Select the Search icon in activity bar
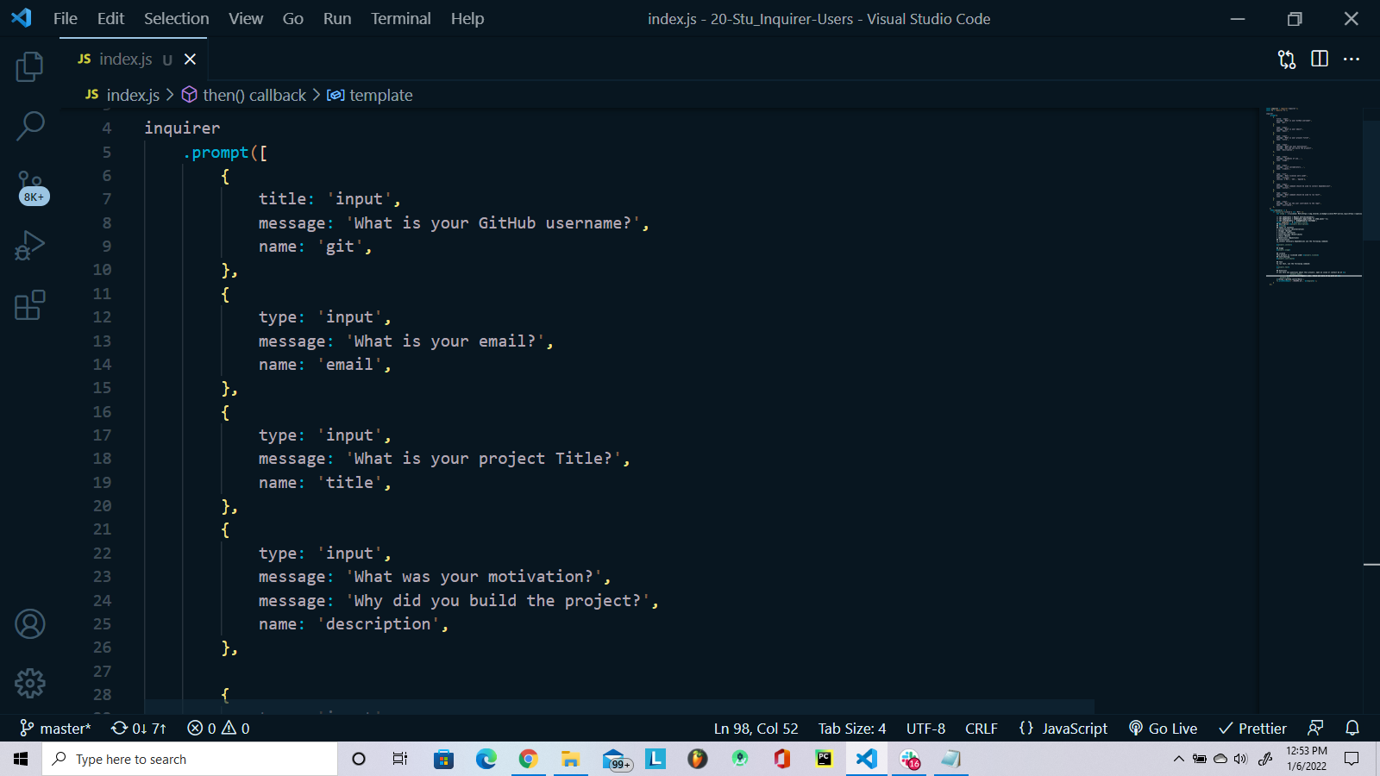 pos(31,125)
